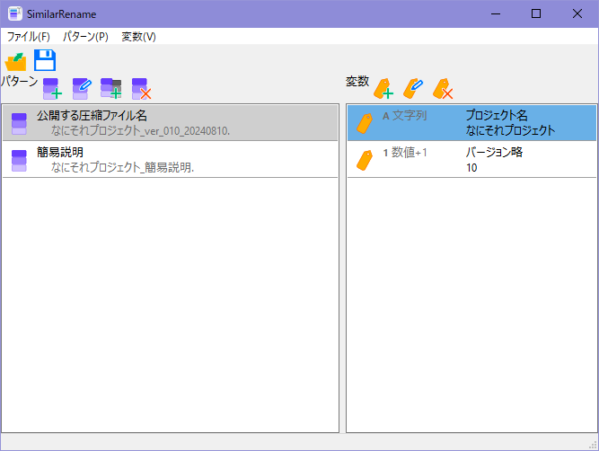
Task: Select the 簡易説明 pattern row
Action: coord(170,159)
